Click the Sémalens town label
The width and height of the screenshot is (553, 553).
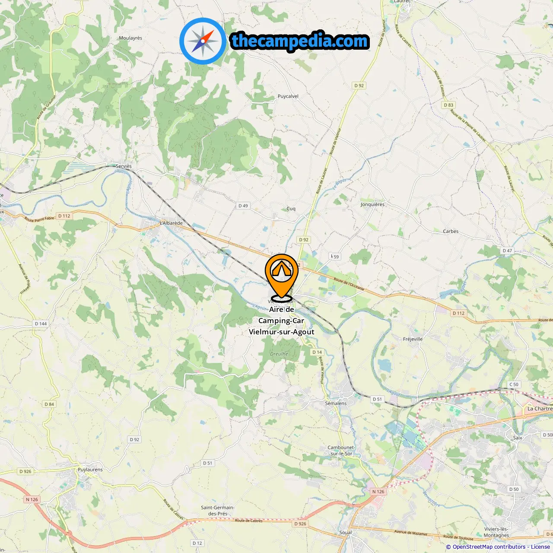[x=336, y=403]
